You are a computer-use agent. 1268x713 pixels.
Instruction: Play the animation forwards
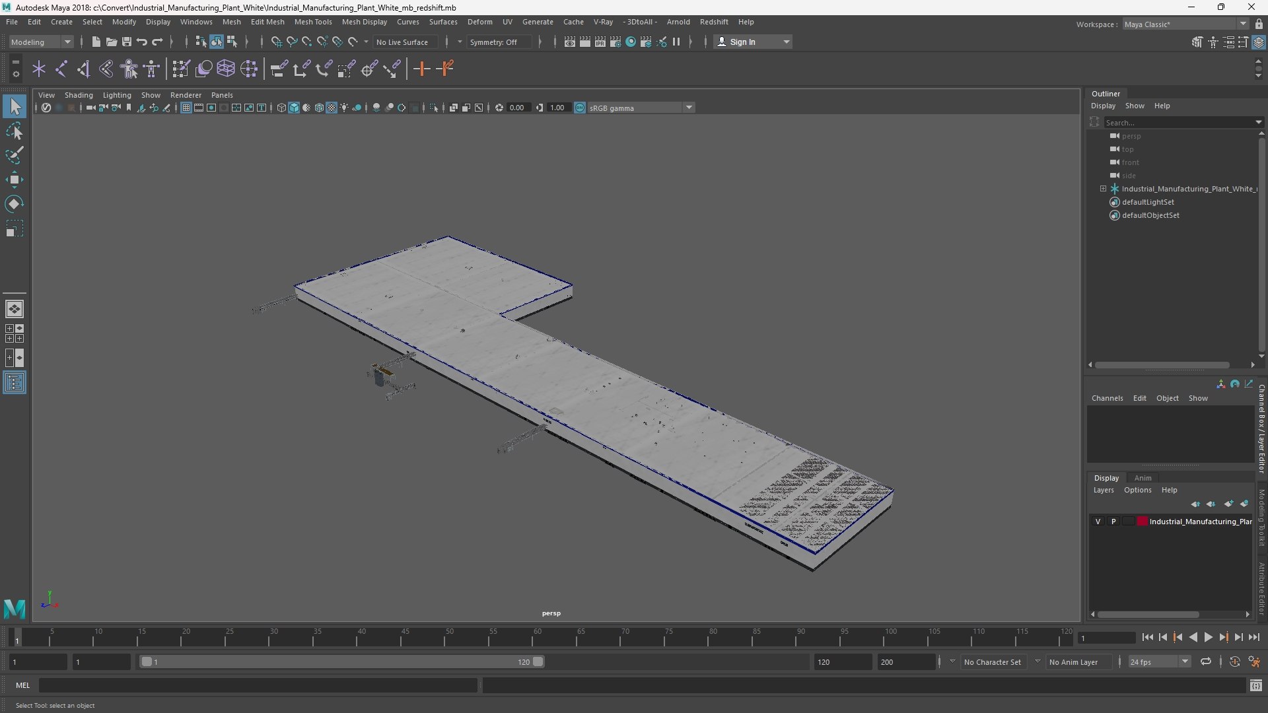(x=1208, y=637)
